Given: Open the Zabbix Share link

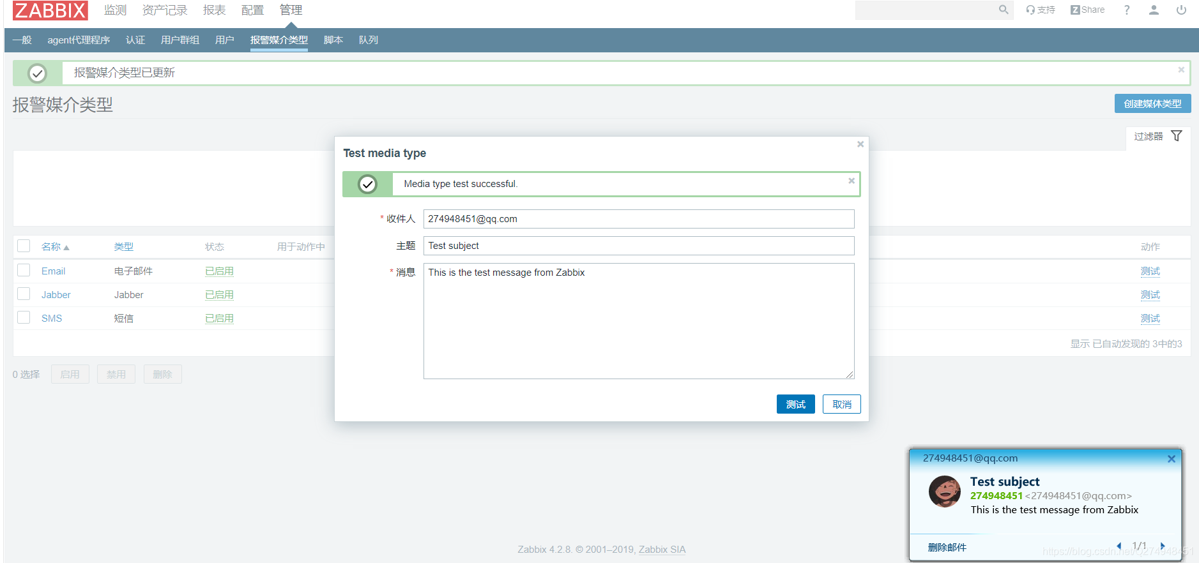Looking at the screenshot, I should [x=1087, y=10].
